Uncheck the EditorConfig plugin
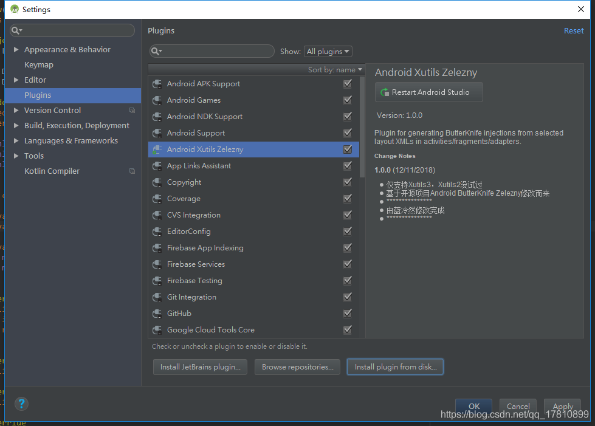Viewport: 595px width, 426px height. (x=347, y=231)
